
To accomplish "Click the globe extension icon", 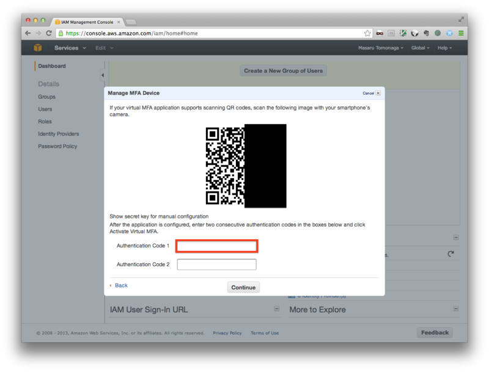I will tap(414, 33).
